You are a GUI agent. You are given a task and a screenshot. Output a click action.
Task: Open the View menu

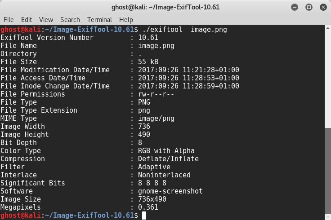tap(46, 20)
